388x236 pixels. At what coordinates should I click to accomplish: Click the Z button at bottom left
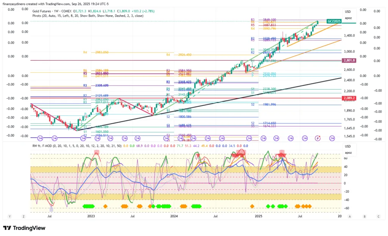point(23,216)
